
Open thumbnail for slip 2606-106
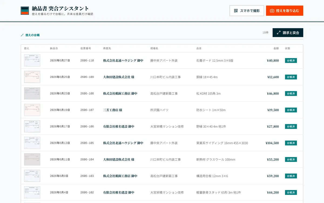32,126
